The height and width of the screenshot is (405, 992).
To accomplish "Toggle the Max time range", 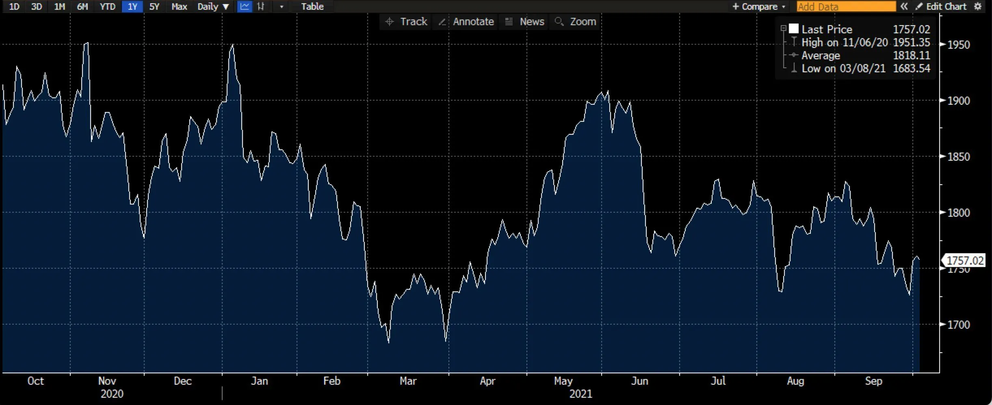I will (179, 6).
